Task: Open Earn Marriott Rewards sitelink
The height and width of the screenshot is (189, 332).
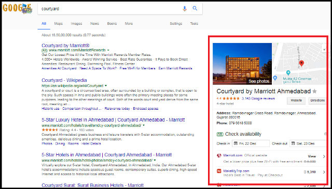Action: (175, 68)
